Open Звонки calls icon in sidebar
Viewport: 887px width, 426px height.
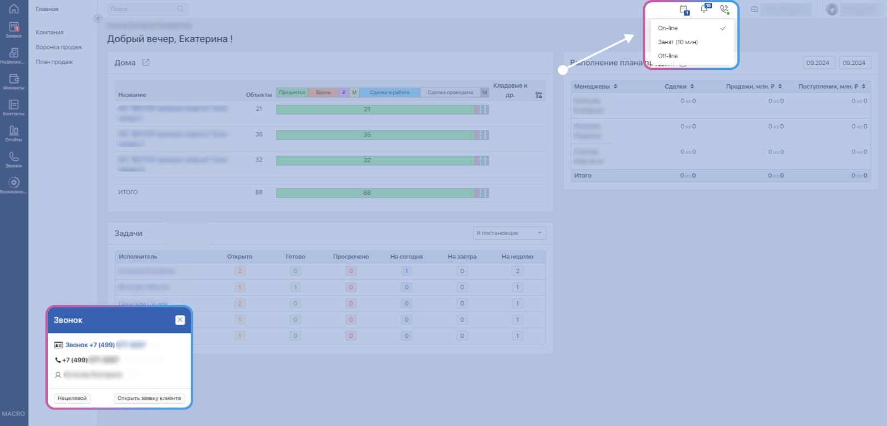[x=14, y=160]
